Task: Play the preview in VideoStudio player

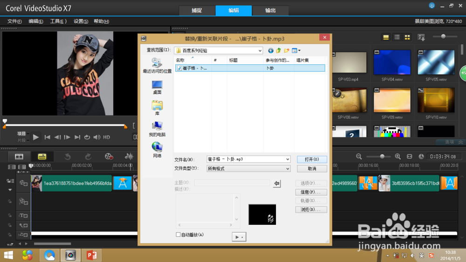Action: click(36, 137)
